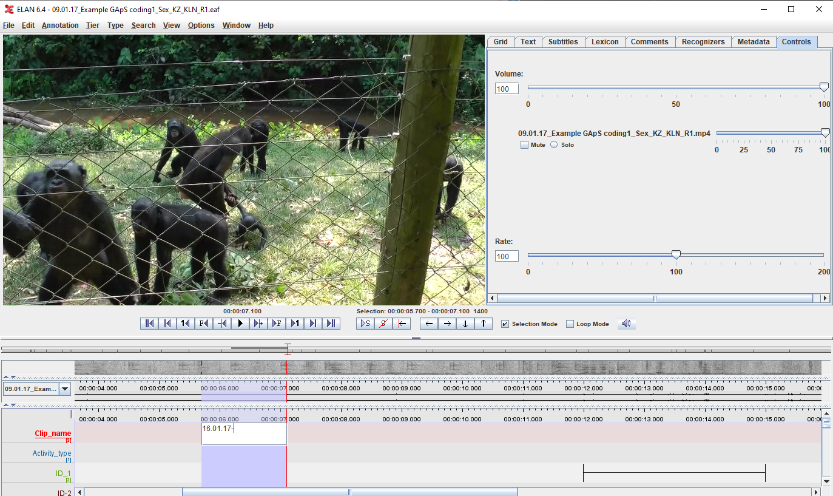Move to the tier below down arrow
Viewport: 833px width, 496px height.
pyautogui.click(x=465, y=324)
